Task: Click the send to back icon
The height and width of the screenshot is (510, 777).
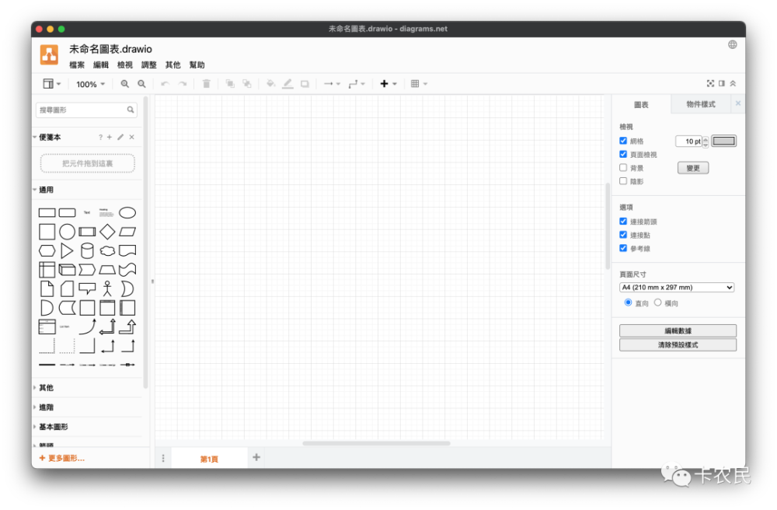Action: pos(247,84)
